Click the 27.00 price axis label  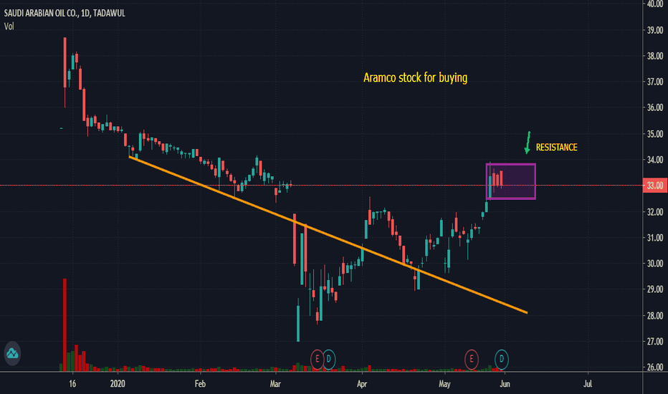click(655, 341)
